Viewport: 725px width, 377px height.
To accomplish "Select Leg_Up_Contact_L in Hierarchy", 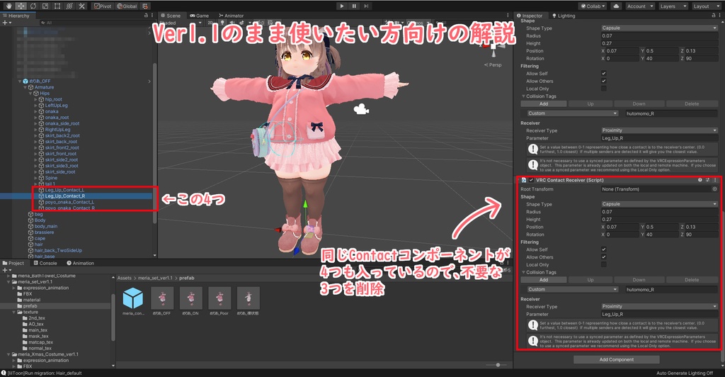I will tap(64, 190).
